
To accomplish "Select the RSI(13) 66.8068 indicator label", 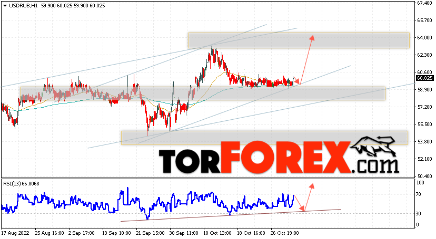I will click(22, 184).
